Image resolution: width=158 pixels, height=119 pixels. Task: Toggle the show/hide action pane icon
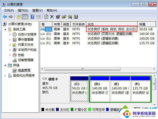pyautogui.click(x=38, y=17)
